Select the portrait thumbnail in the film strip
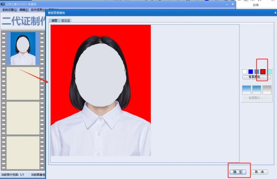This screenshot has width=277, height=179. coord(23,48)
